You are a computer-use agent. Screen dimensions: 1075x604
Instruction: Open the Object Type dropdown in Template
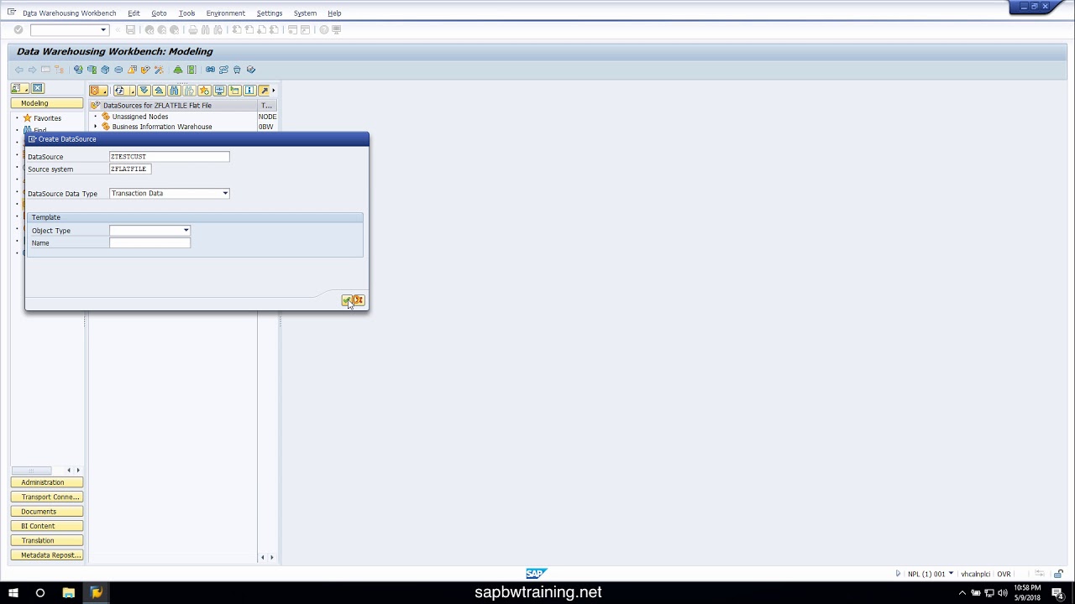tap(186, 231)
